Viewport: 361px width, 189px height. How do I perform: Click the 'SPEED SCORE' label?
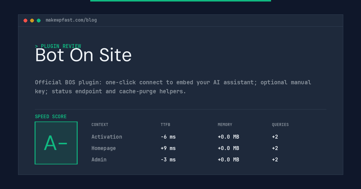tap(51, 117)
